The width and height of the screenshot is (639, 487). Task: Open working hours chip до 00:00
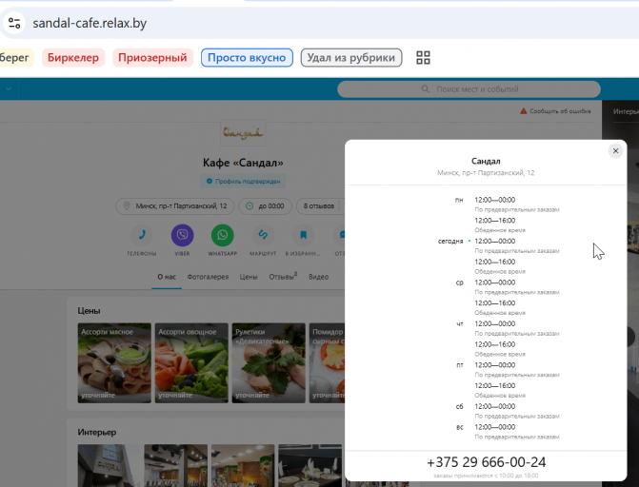pyautogui.click(x=266, y=206)
